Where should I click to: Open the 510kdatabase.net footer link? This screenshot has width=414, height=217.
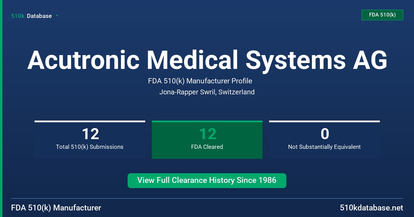[x=371, y=208]
